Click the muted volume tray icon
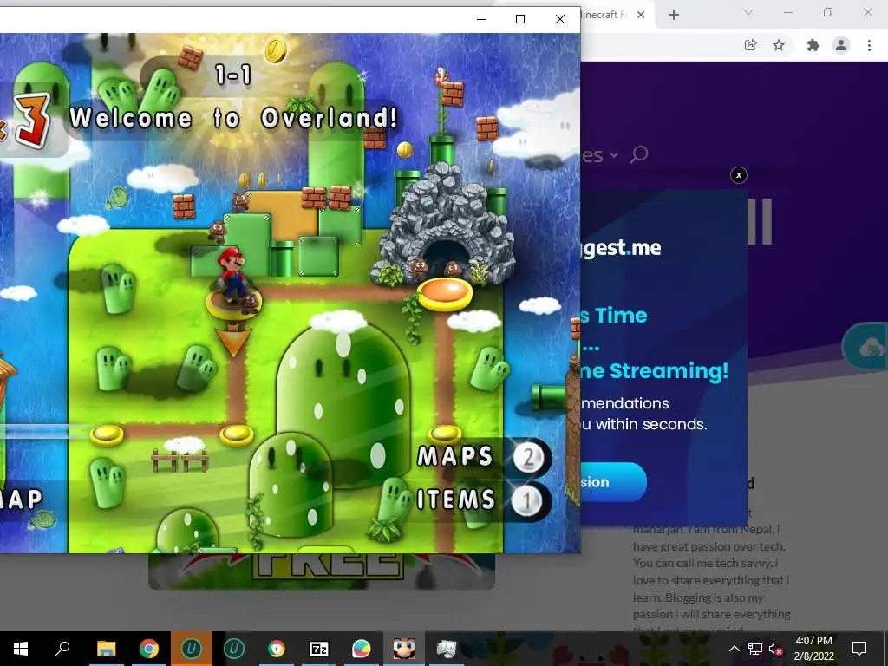This screenshot has height=666, width=888. pyautogui.click(x=776, y=649)
